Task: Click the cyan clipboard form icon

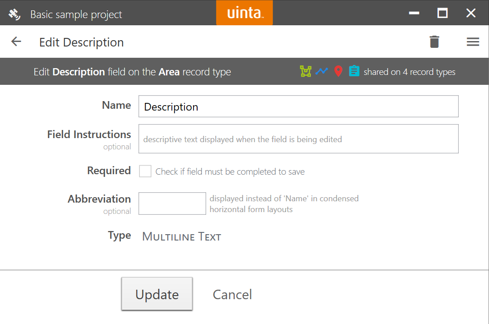Action: click(354, 71)
